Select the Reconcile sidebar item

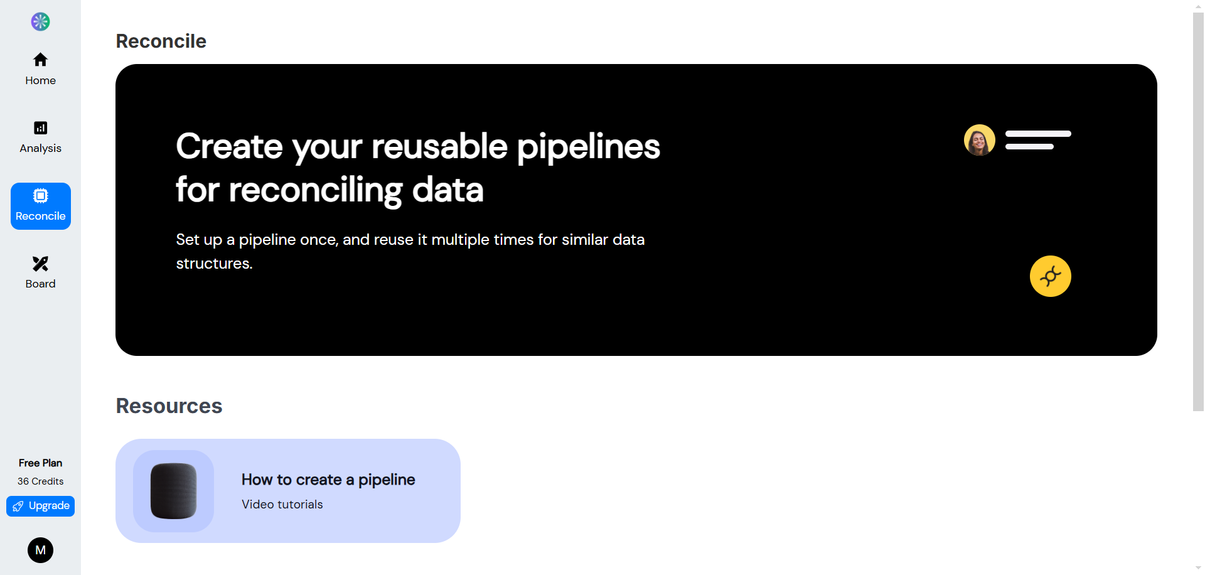[40, 206]
